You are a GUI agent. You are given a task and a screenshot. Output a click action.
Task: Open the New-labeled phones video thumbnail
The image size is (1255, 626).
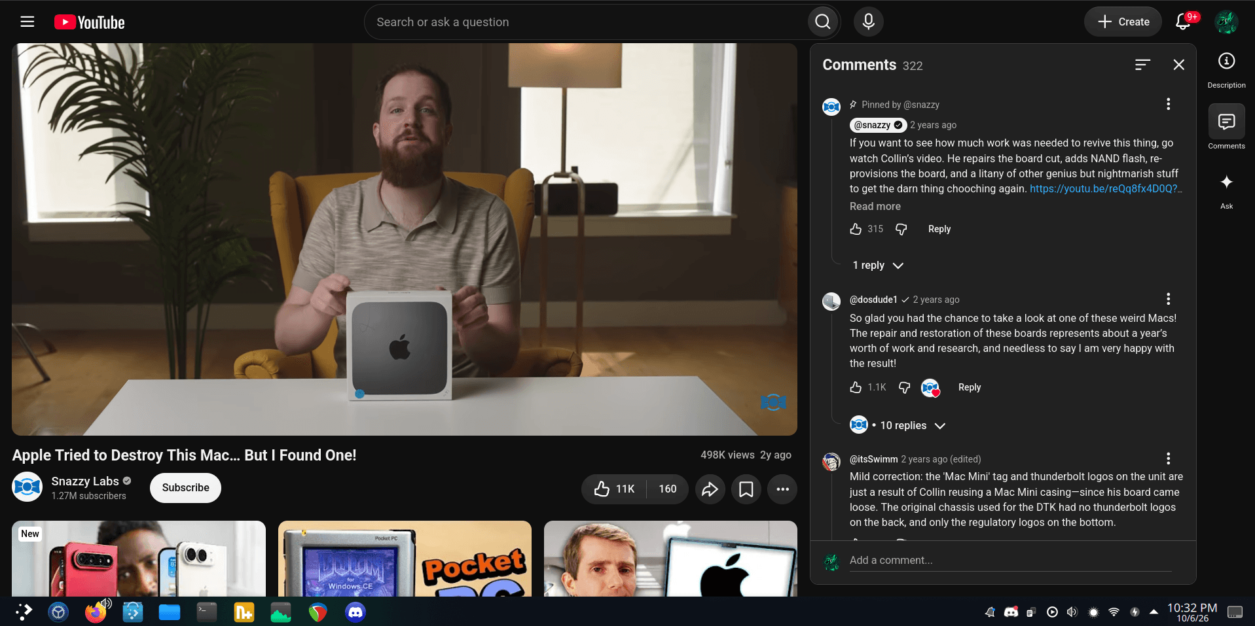(139, 558)
